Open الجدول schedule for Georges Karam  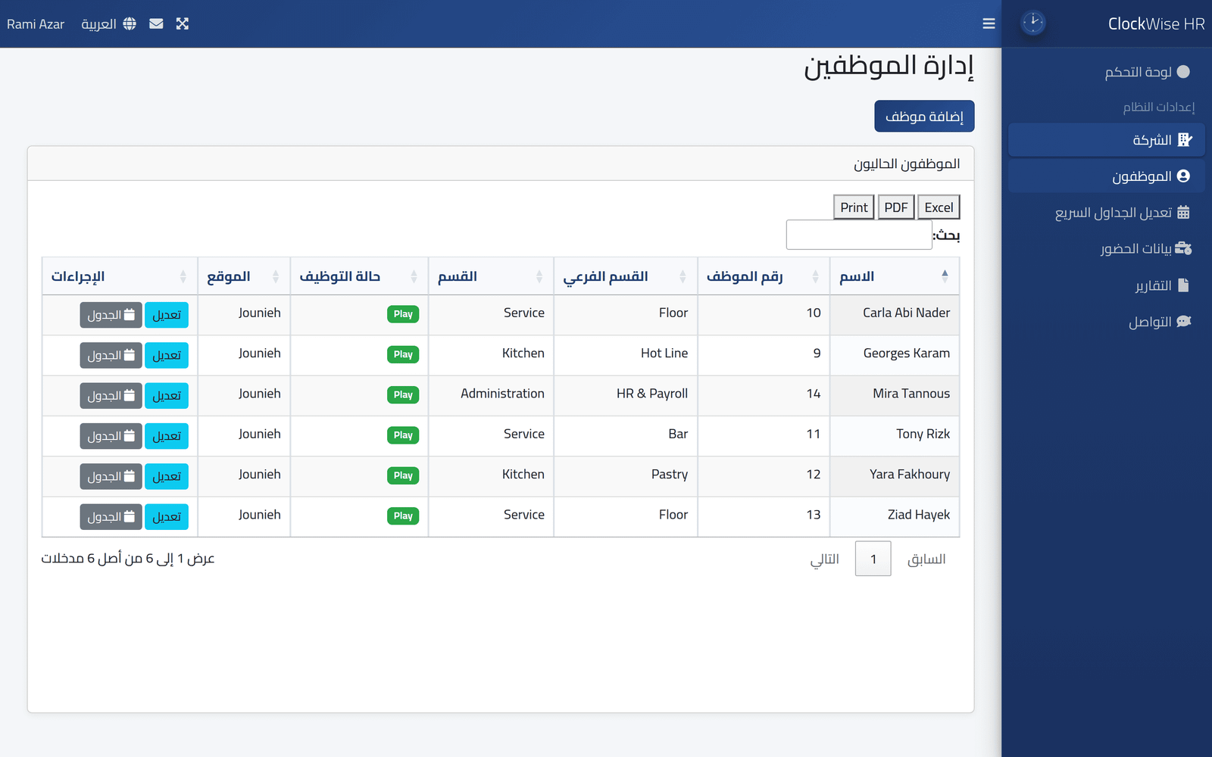111,355
